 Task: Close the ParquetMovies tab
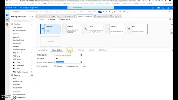(x=107, y=16)
